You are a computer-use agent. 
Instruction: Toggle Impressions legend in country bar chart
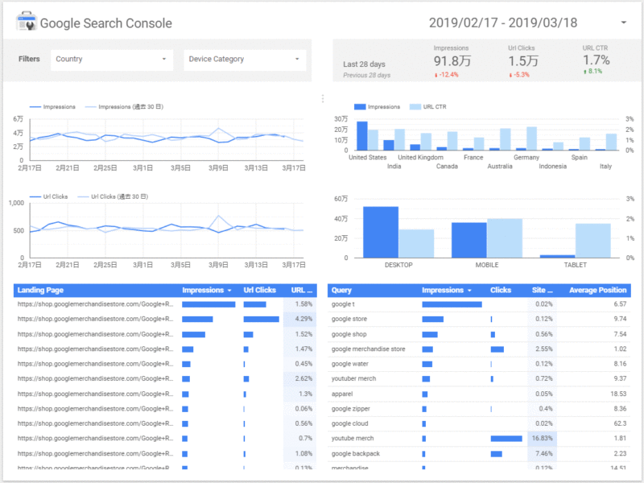click(x=377, y=107)
